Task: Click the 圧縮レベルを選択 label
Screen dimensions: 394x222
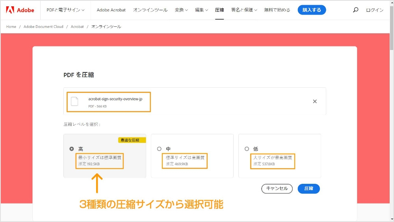Action: 82,124
